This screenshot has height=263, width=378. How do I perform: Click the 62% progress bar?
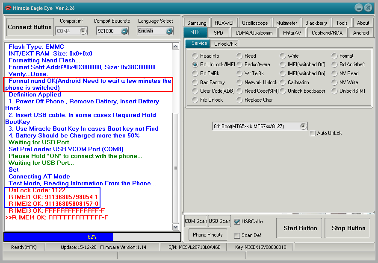(92, 237)
